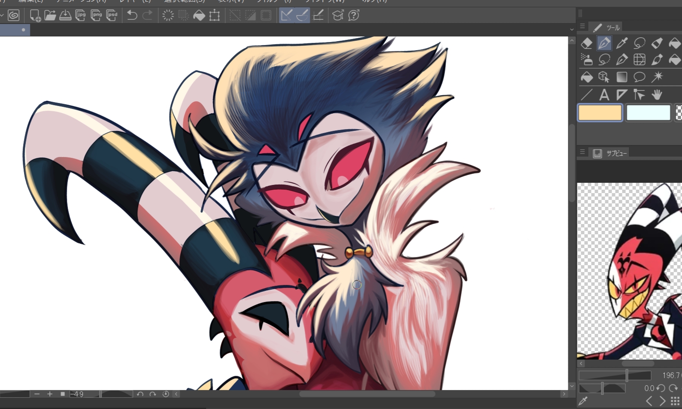
Task: Toggle Snap to Special Ruler
Action: click(x=302, y=15)
